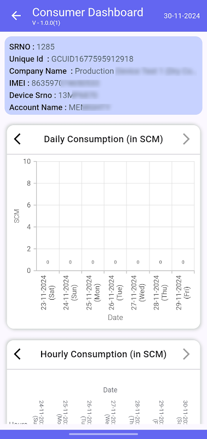207x439 pixels.
Task: Show next Hourly Consumption period
Action: (186, 354)
